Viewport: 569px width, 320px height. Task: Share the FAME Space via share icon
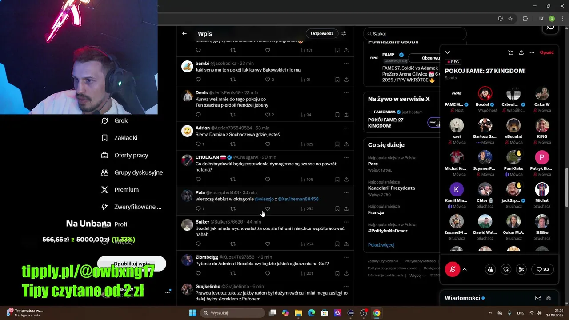[x=521, y=52]
